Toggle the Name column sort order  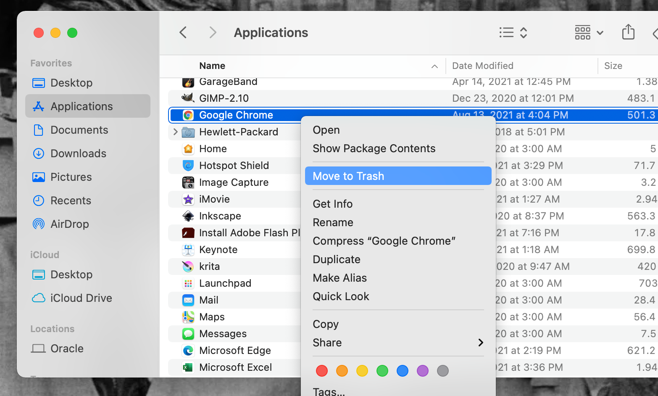pyautogui.click(x=434, y=66)
